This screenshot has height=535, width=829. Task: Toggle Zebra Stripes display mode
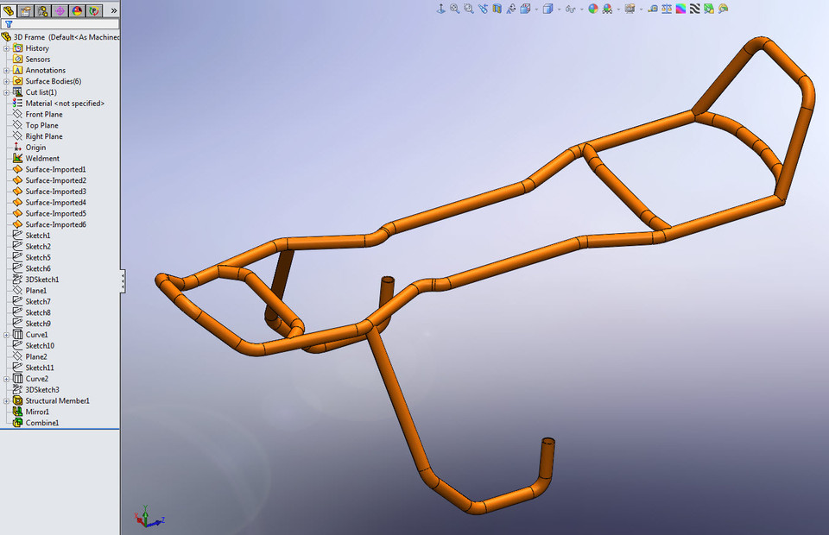[x=695, y=7]
